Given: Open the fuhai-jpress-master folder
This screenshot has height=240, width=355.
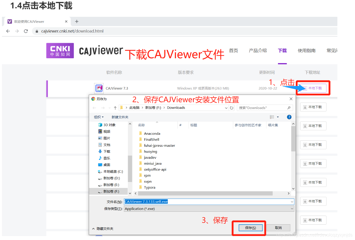Looking at the screenshot, I should (157, 146).
